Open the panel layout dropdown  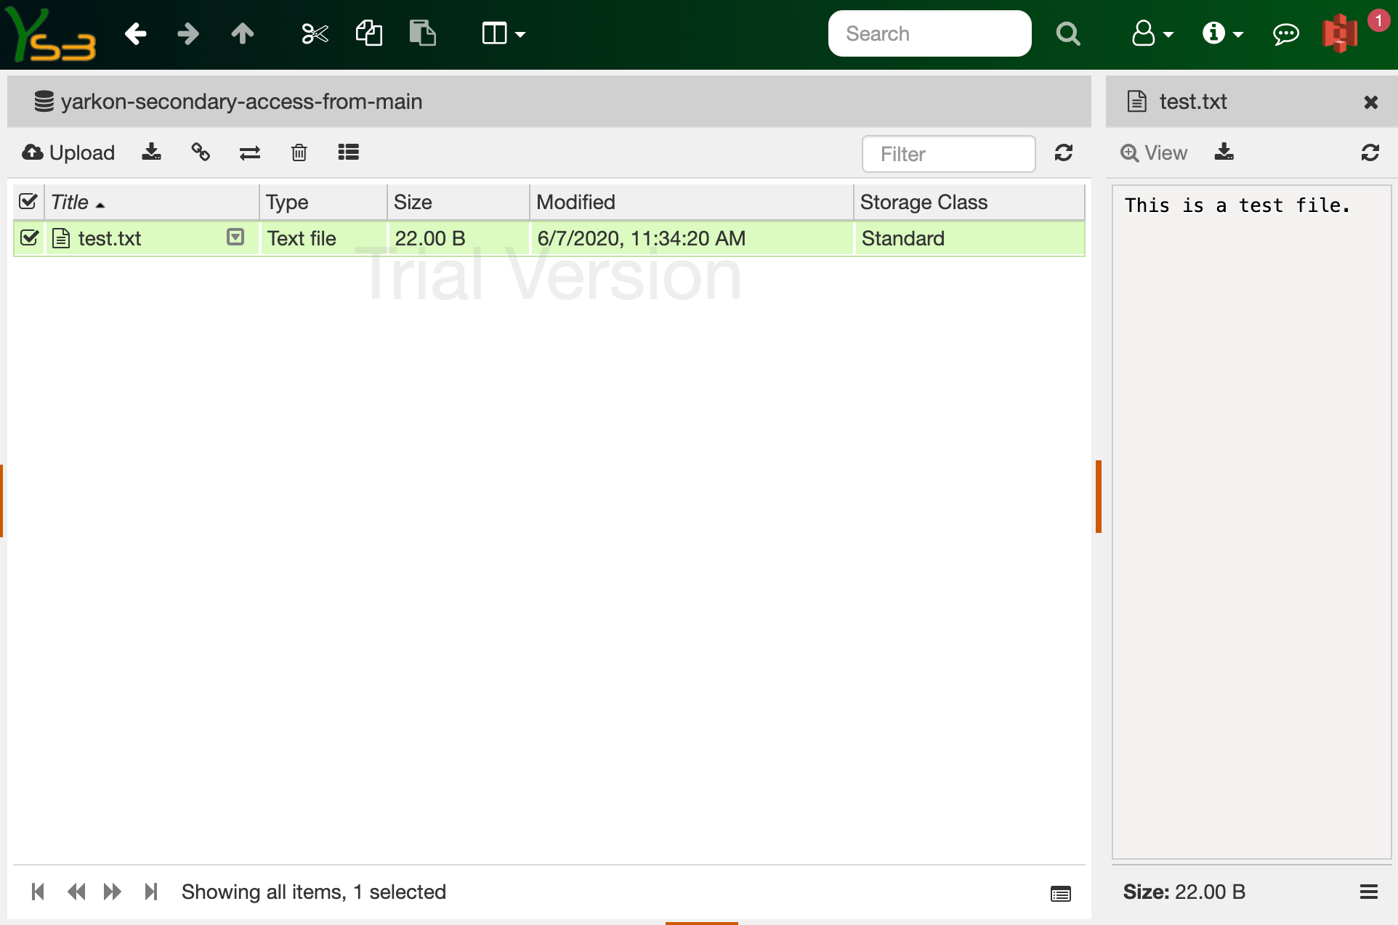point(503,33)
